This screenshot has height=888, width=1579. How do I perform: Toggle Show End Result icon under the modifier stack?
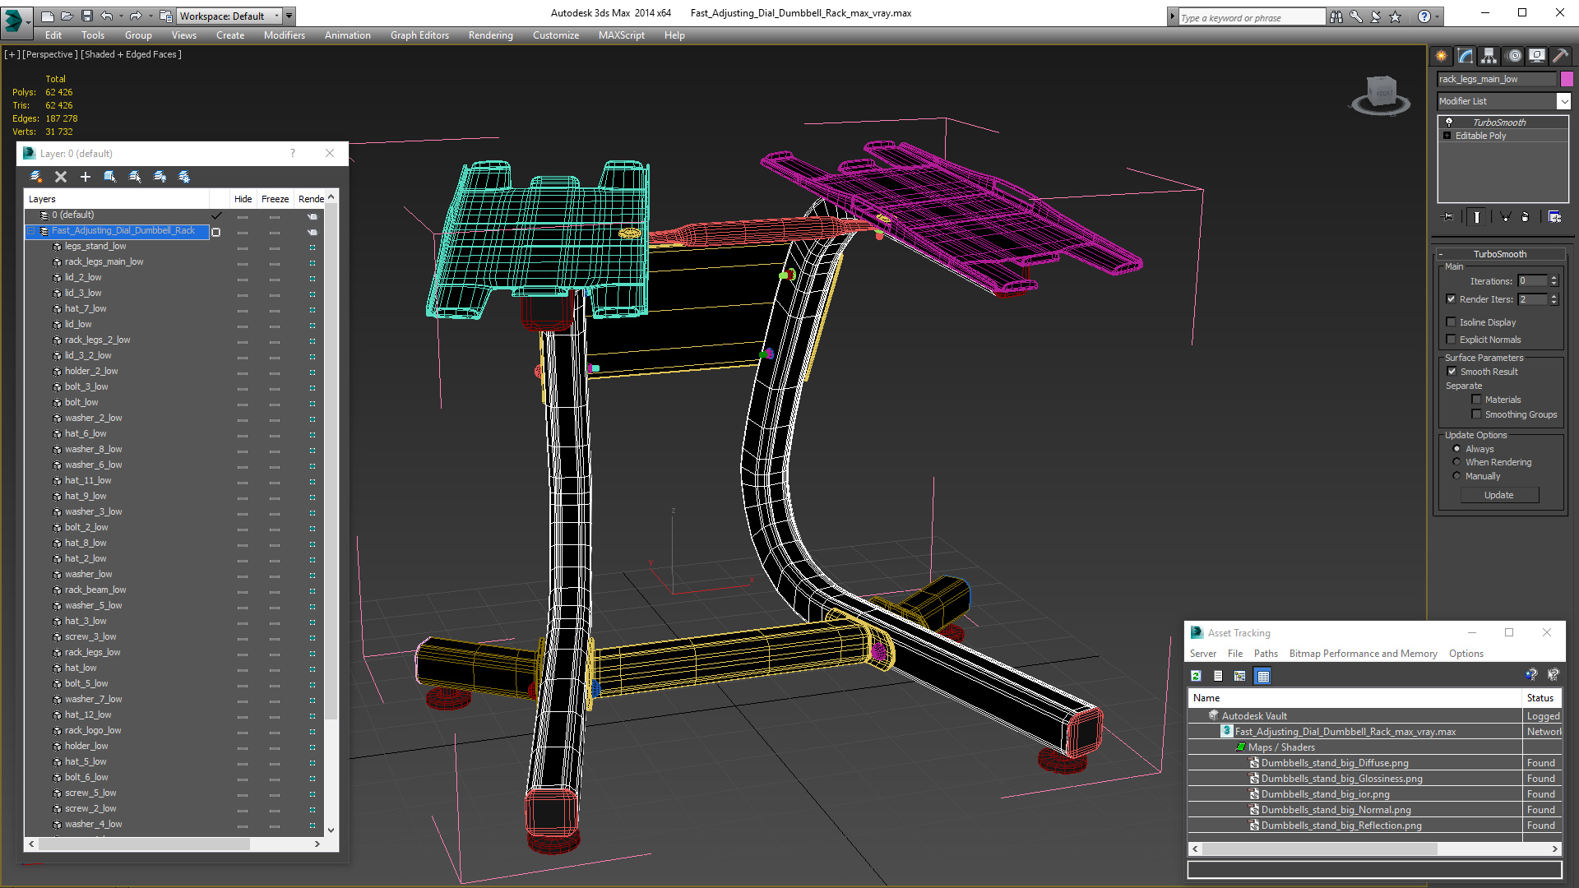coord(1477,217)
